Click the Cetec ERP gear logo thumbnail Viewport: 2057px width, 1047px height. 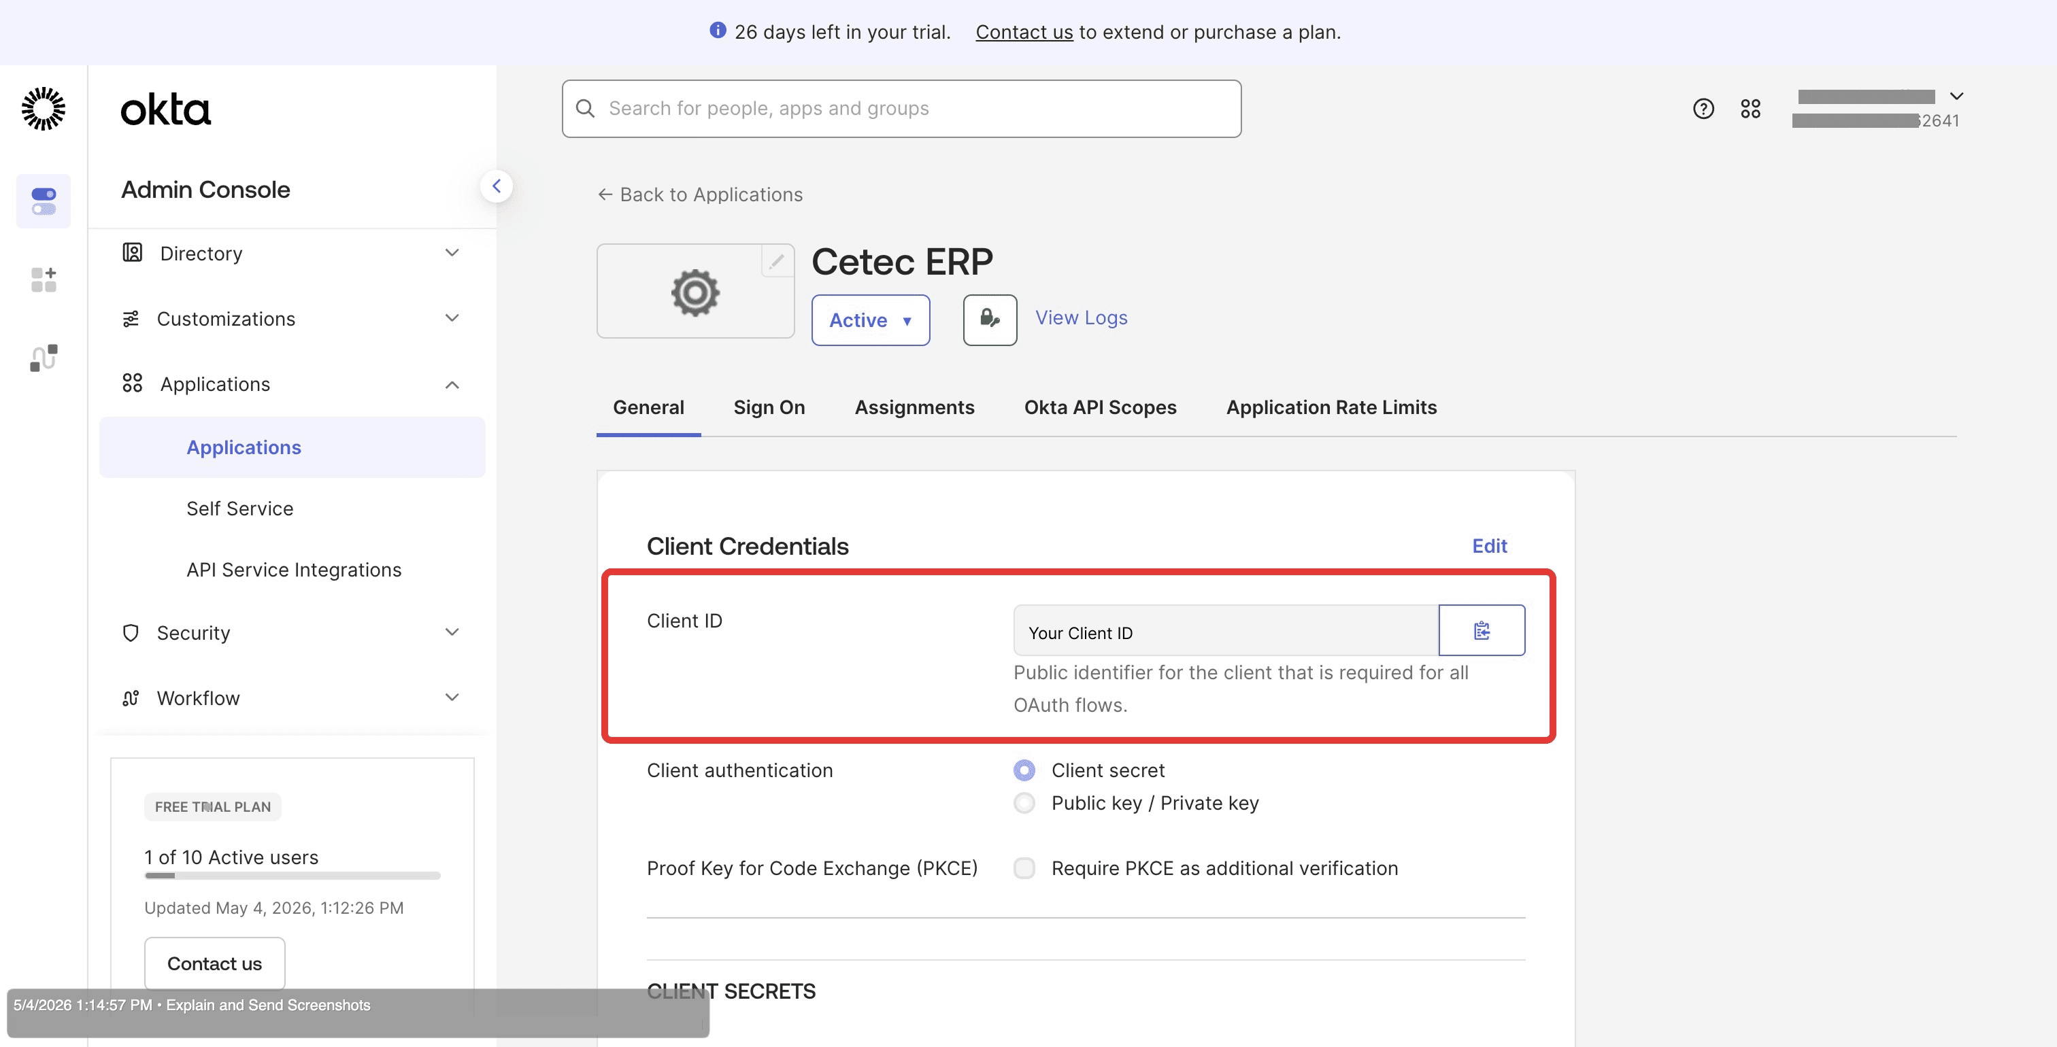695,291
